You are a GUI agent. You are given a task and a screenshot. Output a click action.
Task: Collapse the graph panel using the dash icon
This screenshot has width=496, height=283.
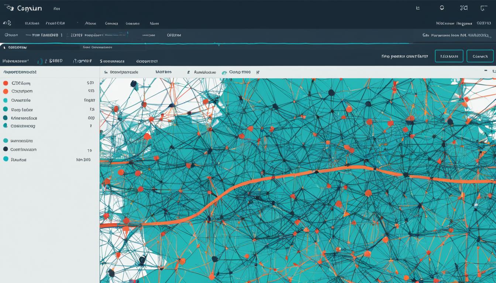click(x=486, y=70)
